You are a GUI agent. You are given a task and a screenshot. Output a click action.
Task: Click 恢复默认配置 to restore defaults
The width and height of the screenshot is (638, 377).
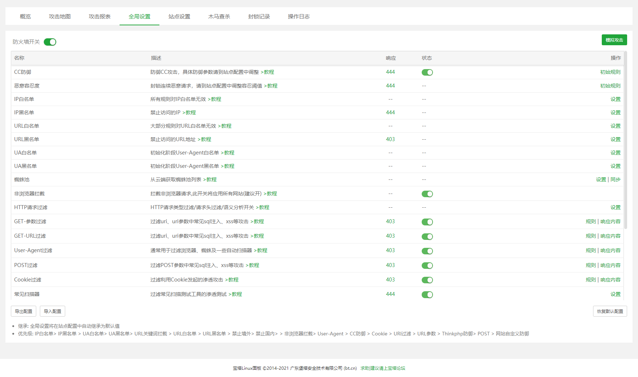(x=610, y=311)
